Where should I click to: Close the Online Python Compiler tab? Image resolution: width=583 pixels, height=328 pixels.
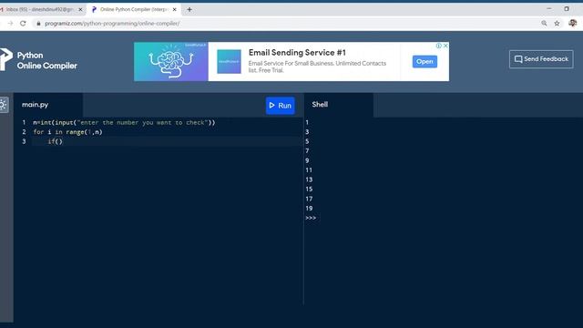tap(174, 10)
